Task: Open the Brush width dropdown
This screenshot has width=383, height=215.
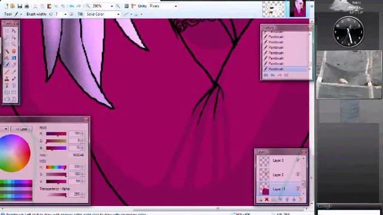Action: tap(65, 14)
